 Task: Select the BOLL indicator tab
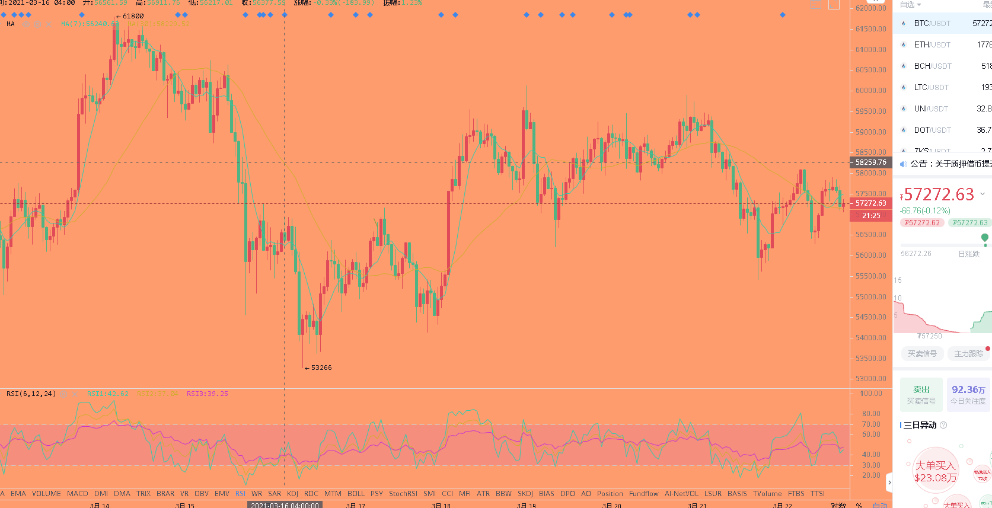tap(356, 494)
